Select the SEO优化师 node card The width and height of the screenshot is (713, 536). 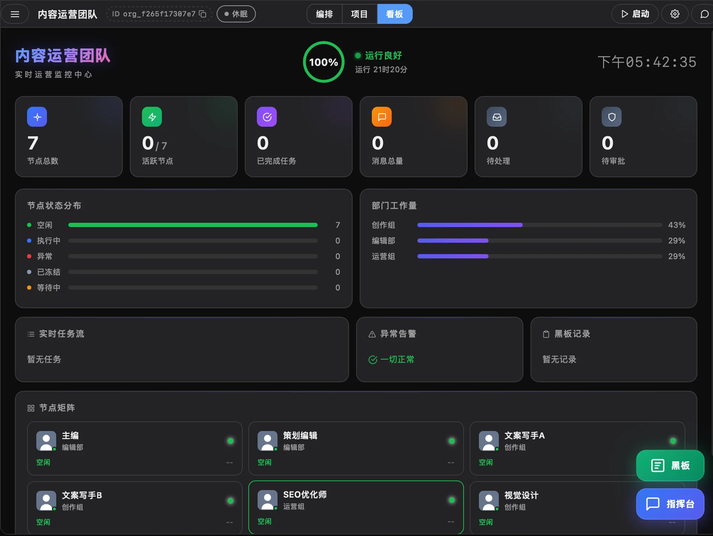click(x=356, y=507)
